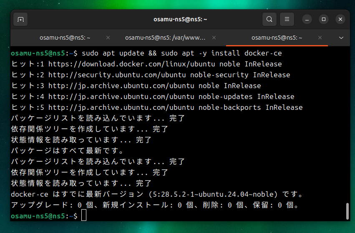Click the security.ubuntu.com URL
The image size is (355, 233).
pos(117,75)
